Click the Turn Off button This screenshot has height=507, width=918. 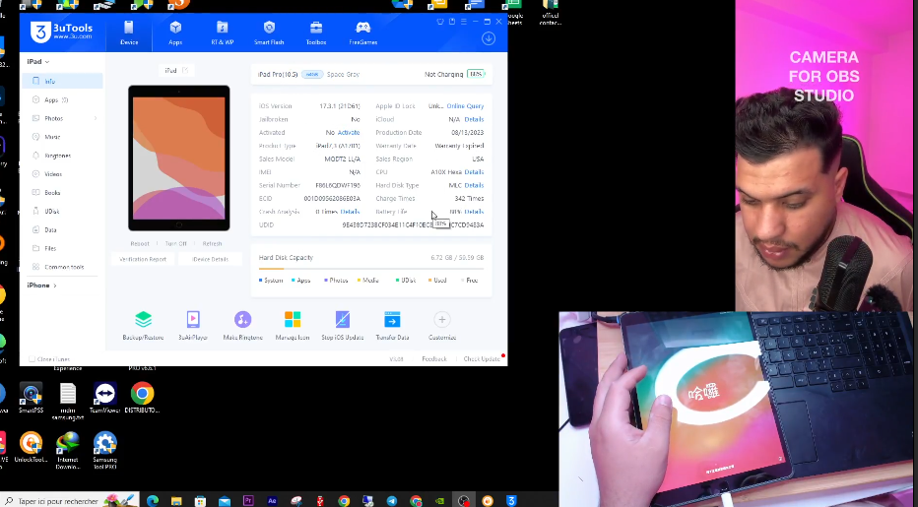click(175, 243)
